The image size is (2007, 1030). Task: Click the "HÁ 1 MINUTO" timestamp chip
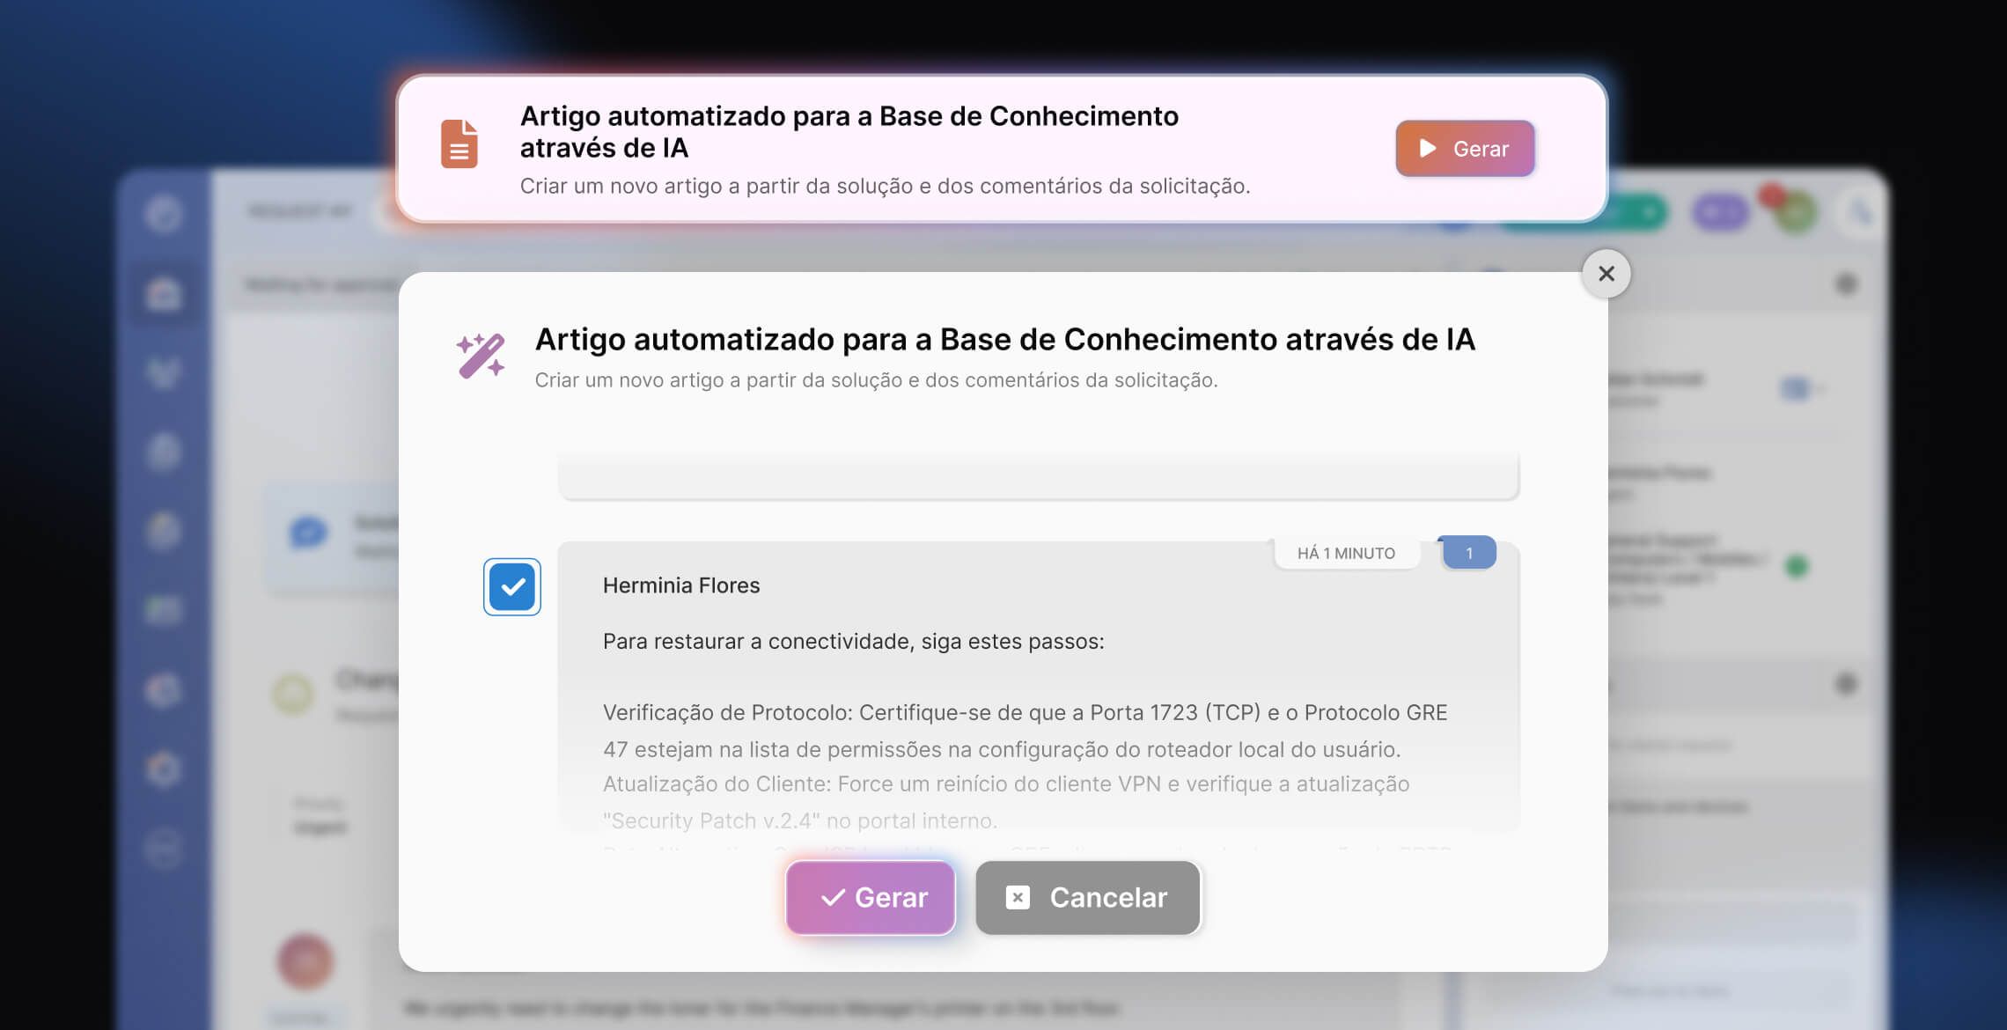1347,552
